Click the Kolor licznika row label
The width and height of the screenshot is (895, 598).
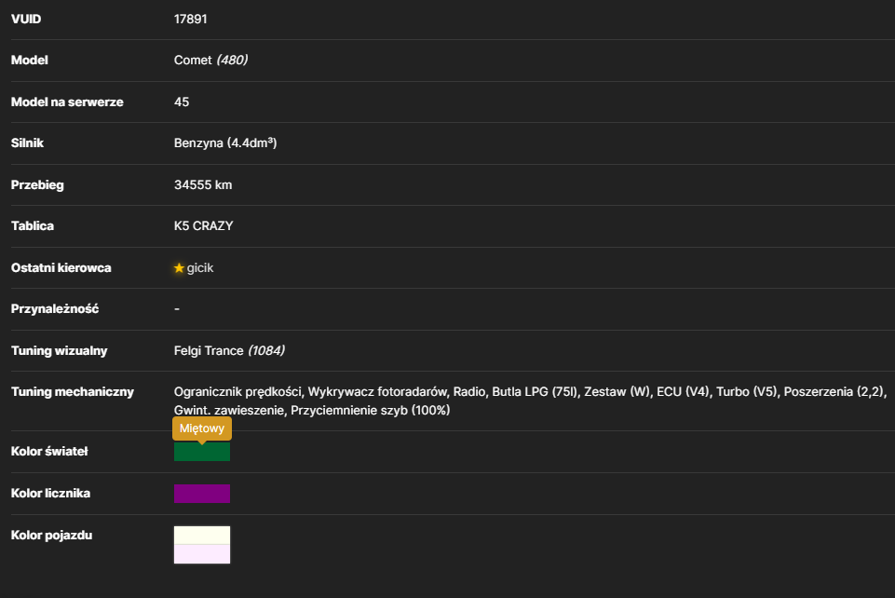click(51, 493)
